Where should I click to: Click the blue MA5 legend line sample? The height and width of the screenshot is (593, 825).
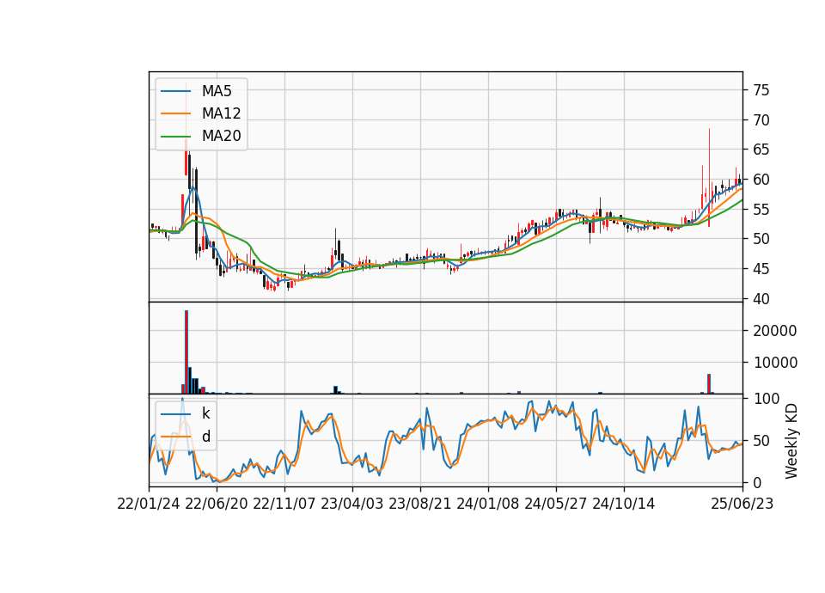(x=175, y=91)
